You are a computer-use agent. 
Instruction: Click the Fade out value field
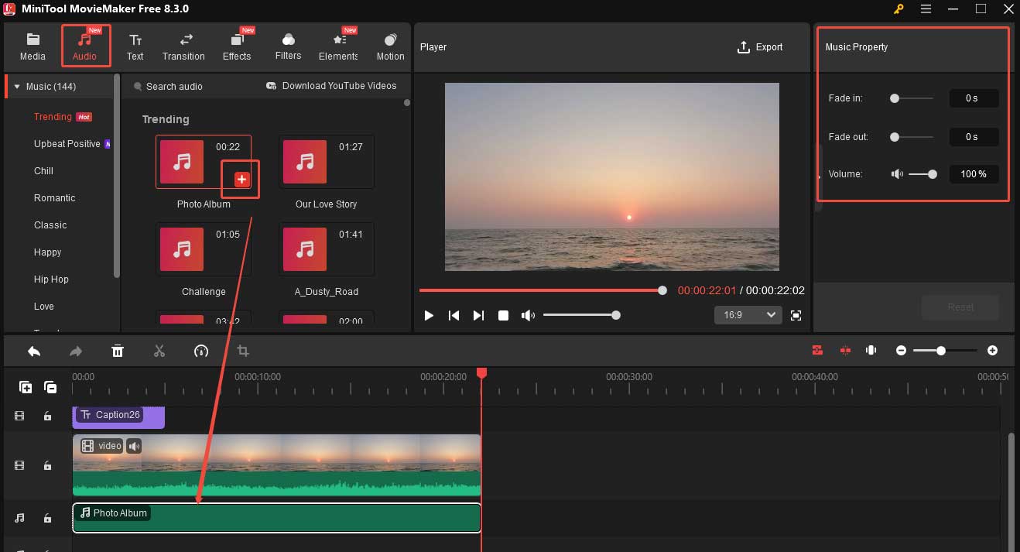[x=974, y=137]
